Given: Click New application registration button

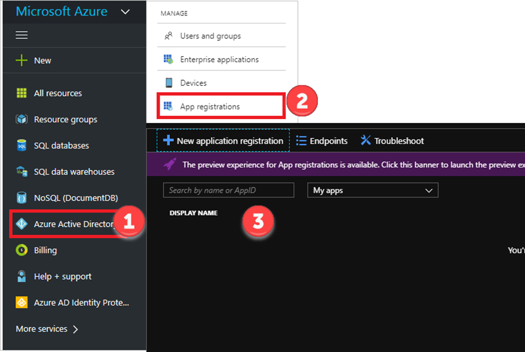Looking at the screenshot, I should [223, 140].
